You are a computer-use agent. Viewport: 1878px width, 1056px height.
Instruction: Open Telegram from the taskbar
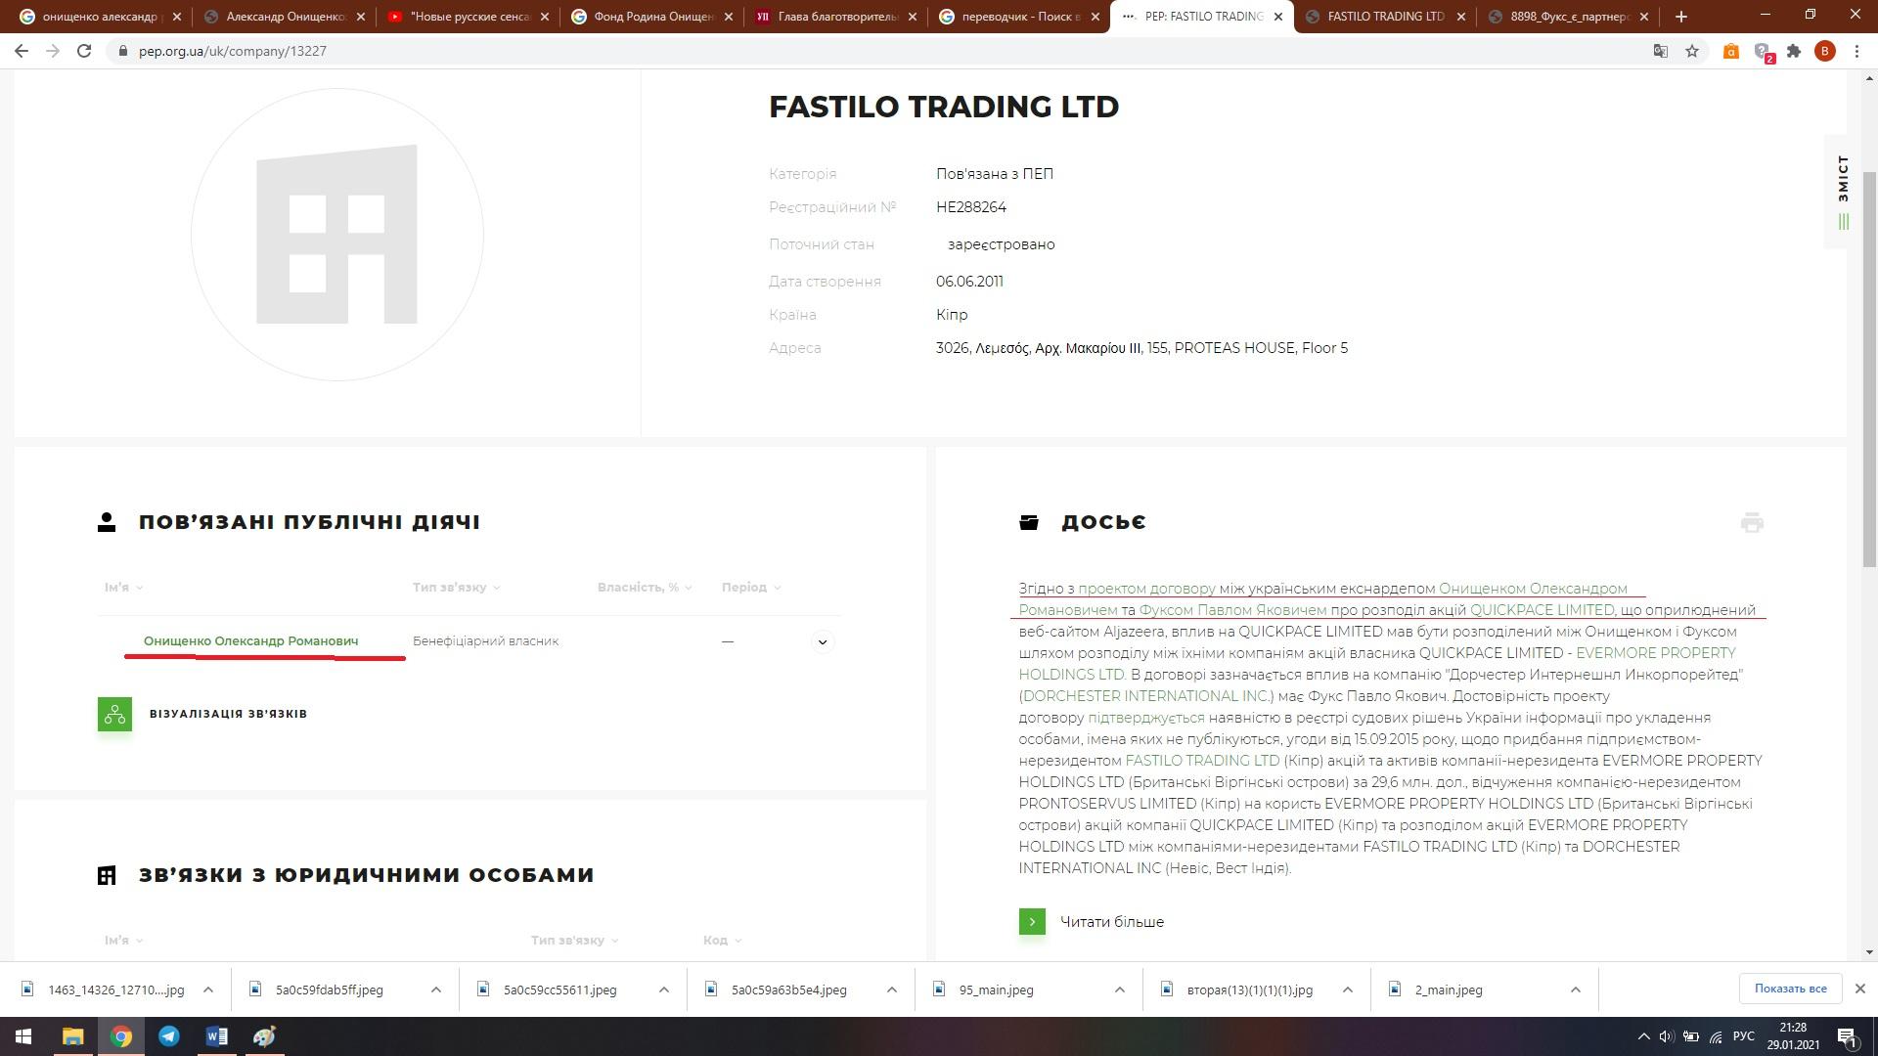point(168,1036)
